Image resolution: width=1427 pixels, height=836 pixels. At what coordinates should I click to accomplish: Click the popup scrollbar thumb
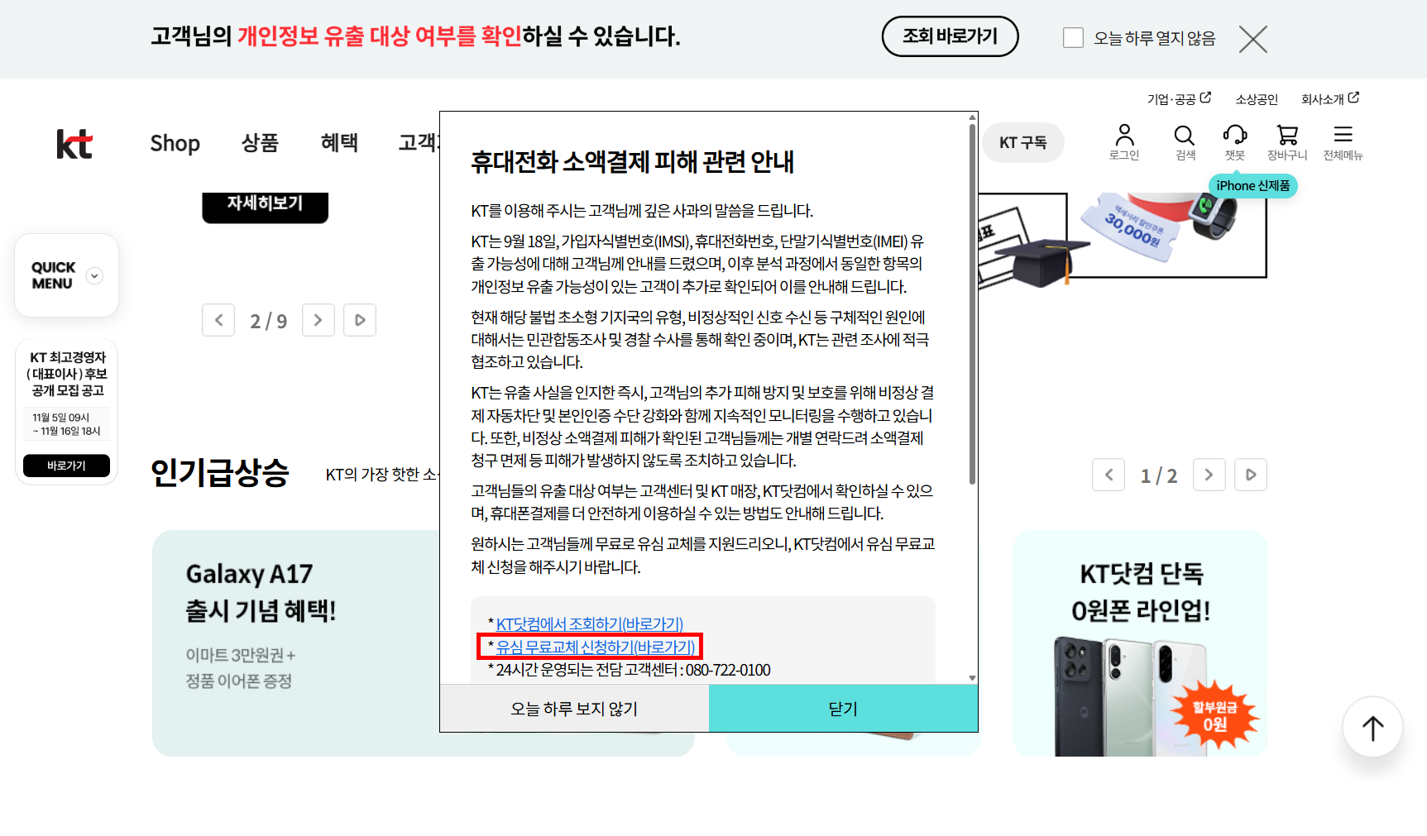pyautogui.click(x=972, y=303)
